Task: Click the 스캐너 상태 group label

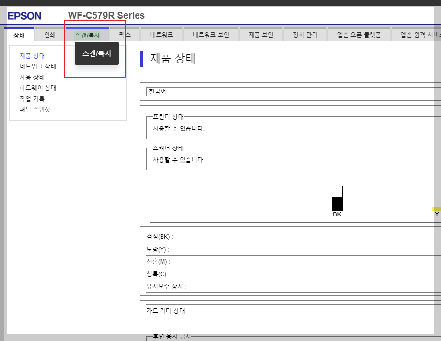Action: [168, 148]
